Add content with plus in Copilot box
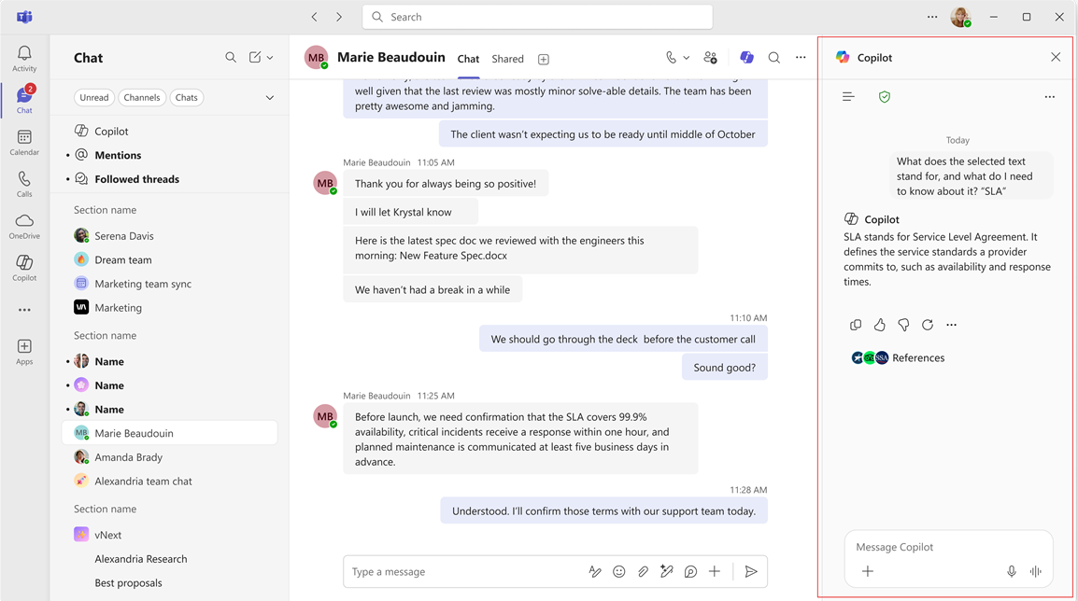 (868, 571)
